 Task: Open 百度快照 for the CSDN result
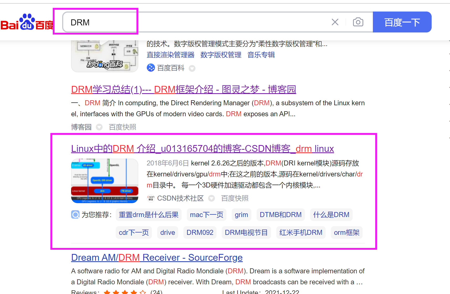[x=235, y=198]
